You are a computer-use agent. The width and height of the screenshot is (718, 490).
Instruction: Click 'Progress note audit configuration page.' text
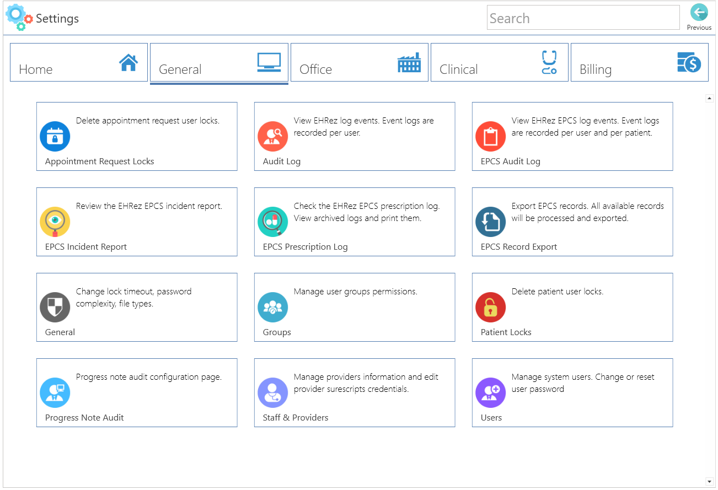click(x=149, y=377)
